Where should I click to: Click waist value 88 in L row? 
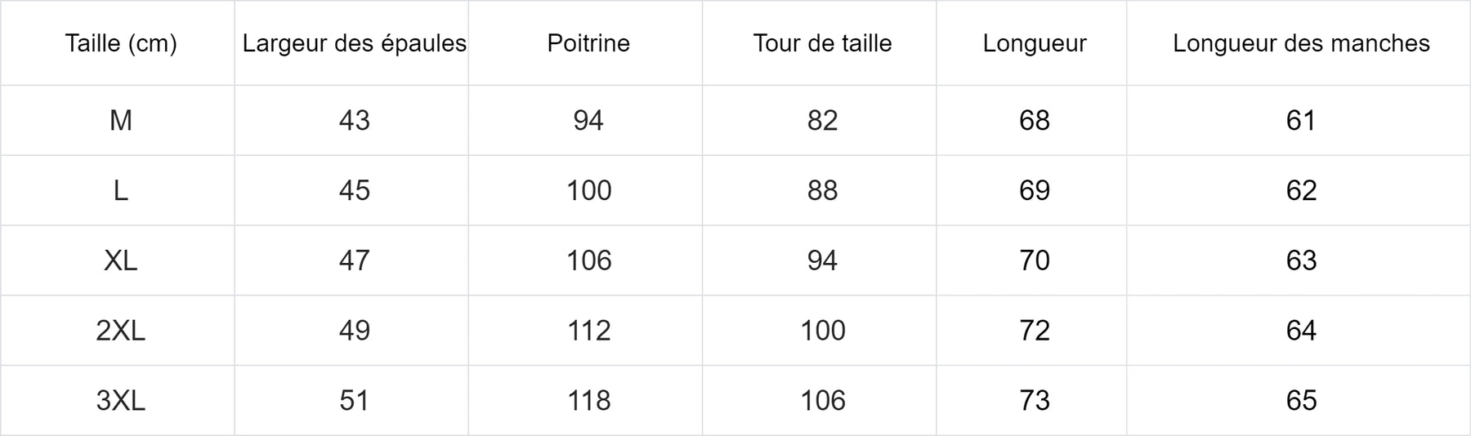(822, 191)
